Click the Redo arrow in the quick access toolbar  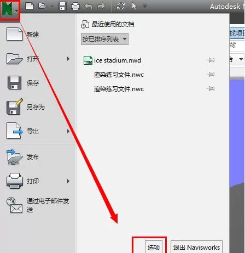pyautogui.click(x=101, y=6)
